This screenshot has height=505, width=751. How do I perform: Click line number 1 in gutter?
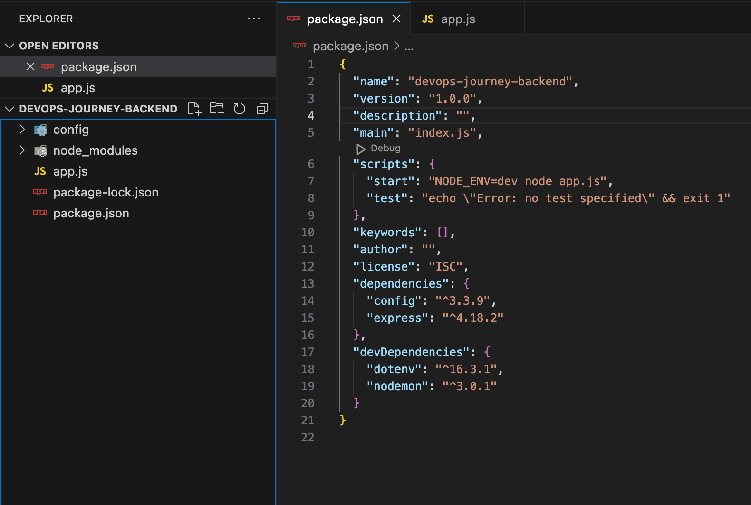[311, 64]
